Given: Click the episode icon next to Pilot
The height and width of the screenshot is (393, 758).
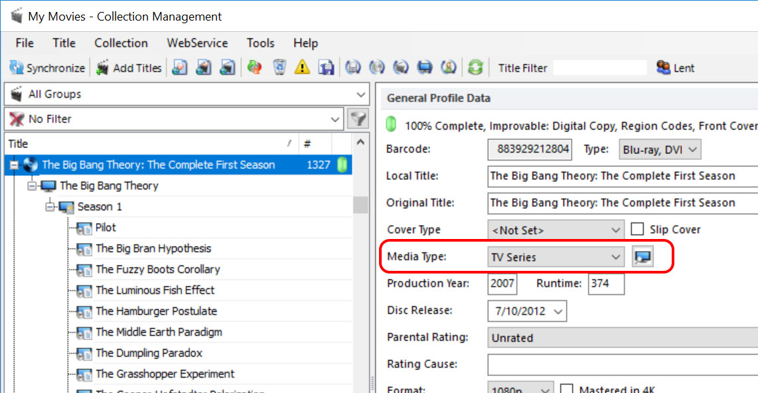Looking at the screenshot, I should [84, 228].
